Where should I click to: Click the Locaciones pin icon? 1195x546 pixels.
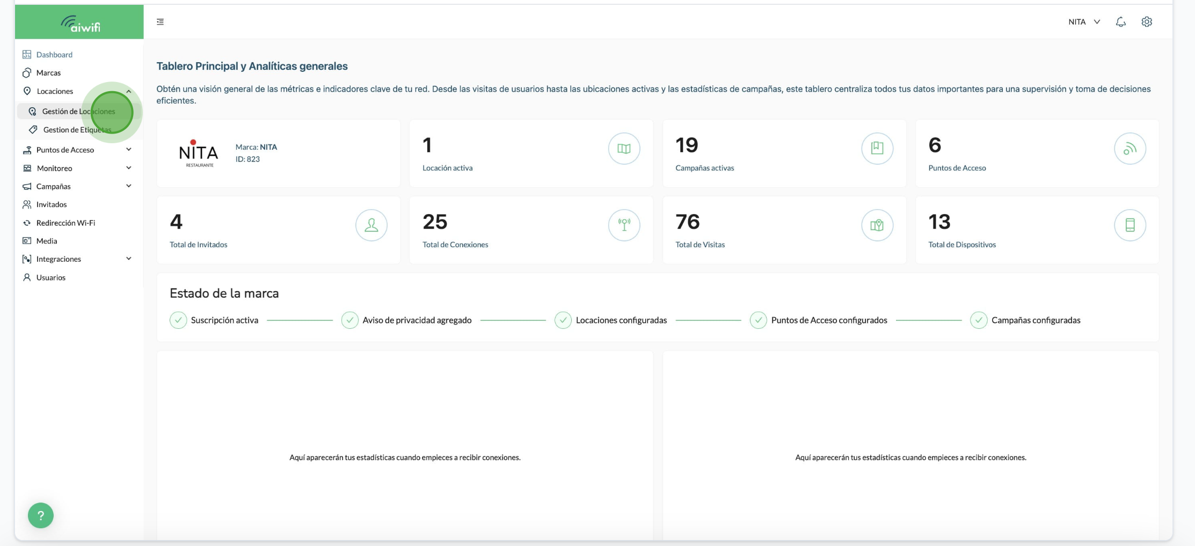27,91
